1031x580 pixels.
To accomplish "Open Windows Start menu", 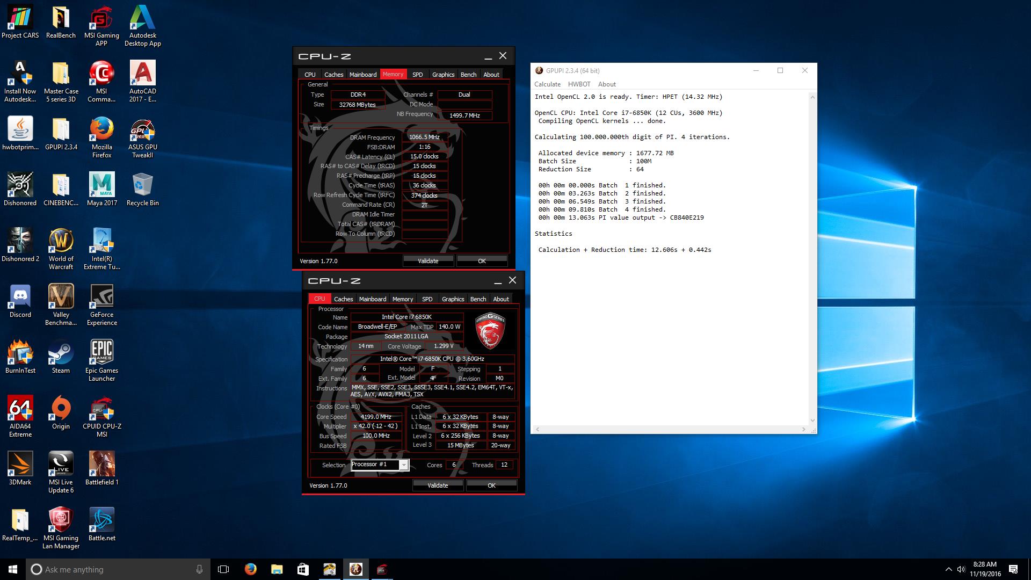I will [13, 569].
